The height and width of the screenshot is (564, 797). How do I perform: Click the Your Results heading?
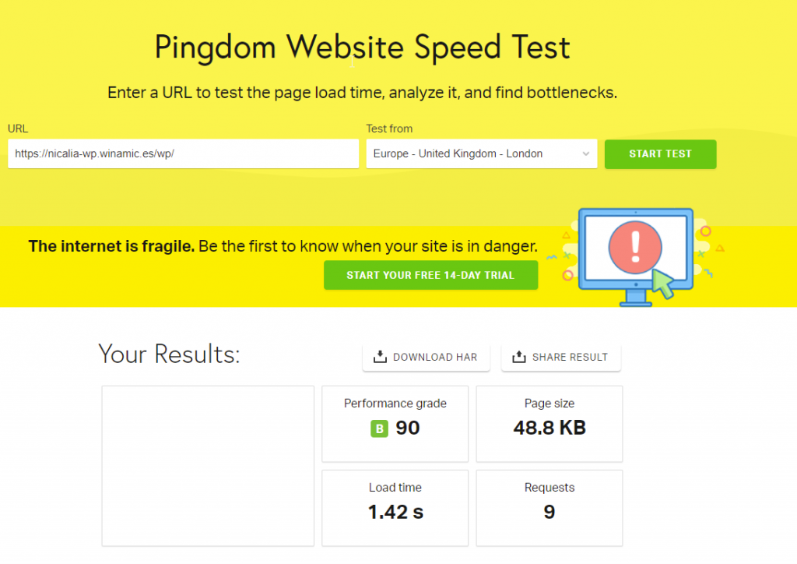coord(169,354)
